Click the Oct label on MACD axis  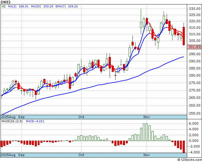coord(81,155)
